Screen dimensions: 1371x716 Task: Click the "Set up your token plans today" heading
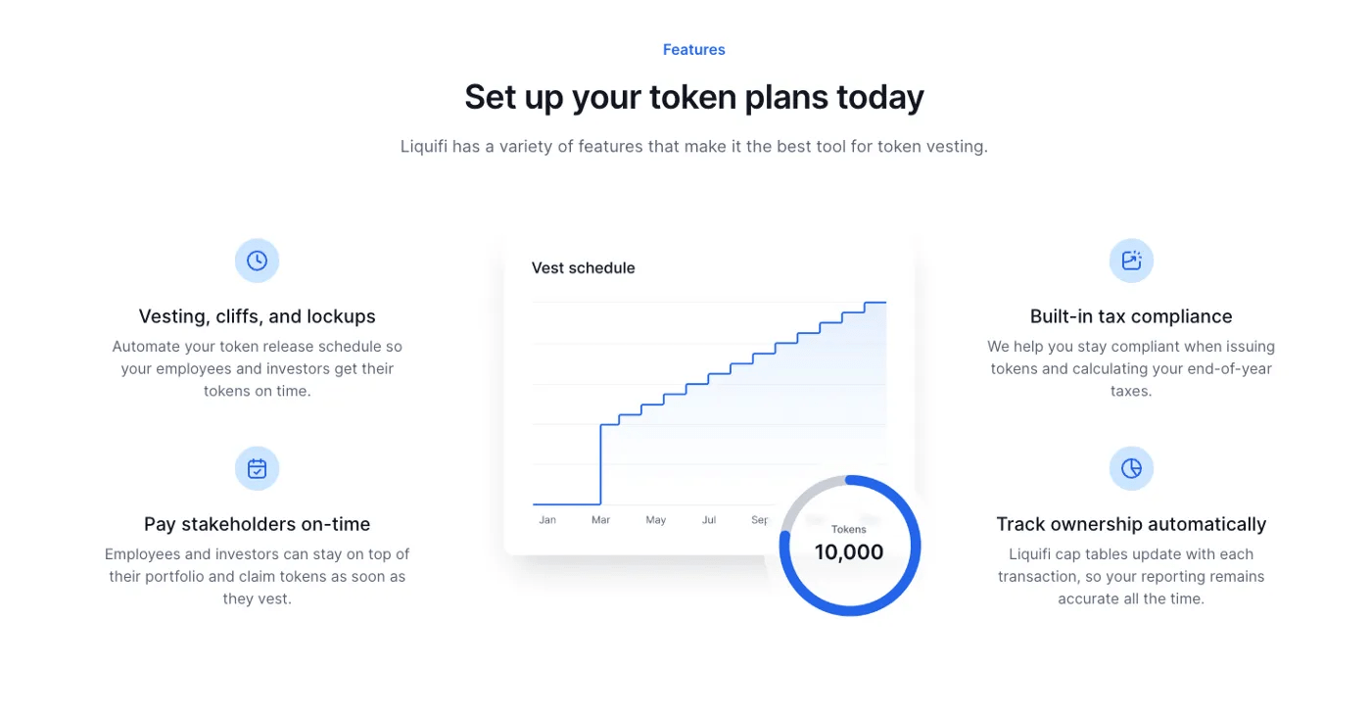(693, 97)
